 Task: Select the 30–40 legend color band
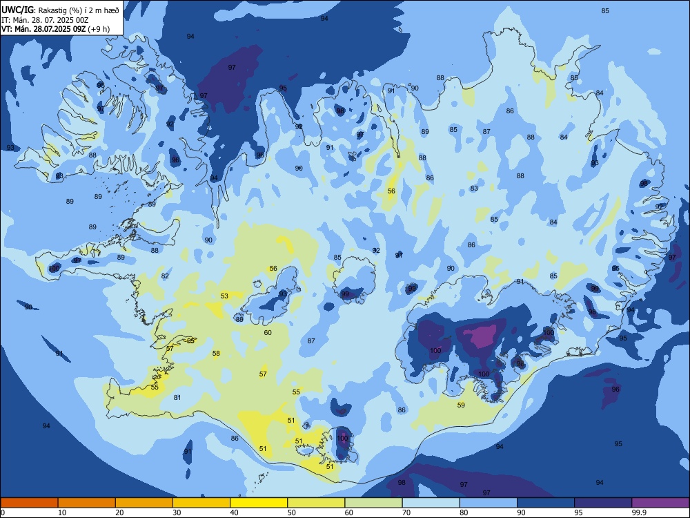coord(201,503)
